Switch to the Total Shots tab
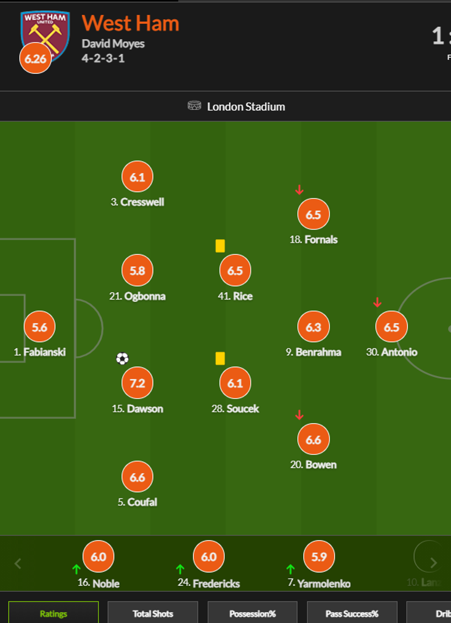451x623 pixels. click(153, 613)
